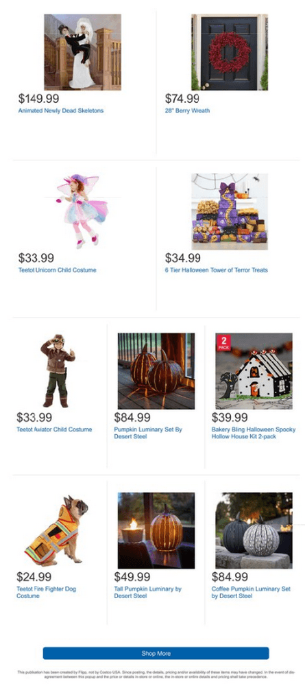
Task: Click 6 Tier Halloween Tower of Terror Treats
Action: tap(217, 270)
